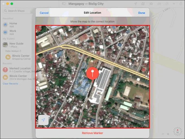Click the Clear Recents link
185x139 pixels.
[x=10, y=84]
